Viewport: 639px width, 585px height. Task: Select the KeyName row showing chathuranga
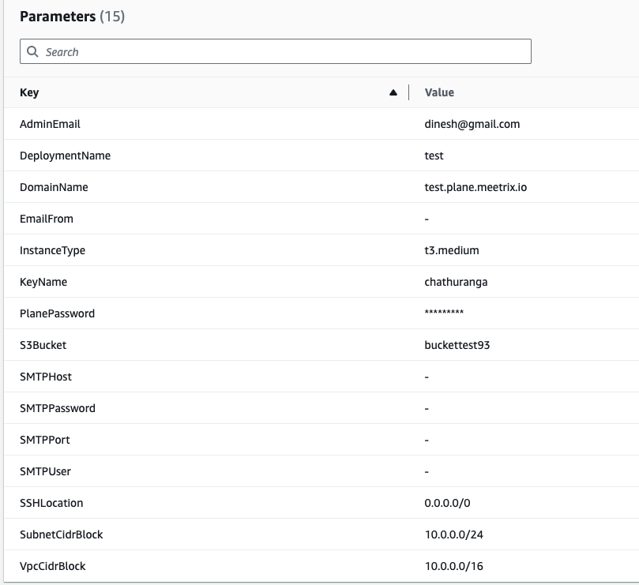click(44, 282)
